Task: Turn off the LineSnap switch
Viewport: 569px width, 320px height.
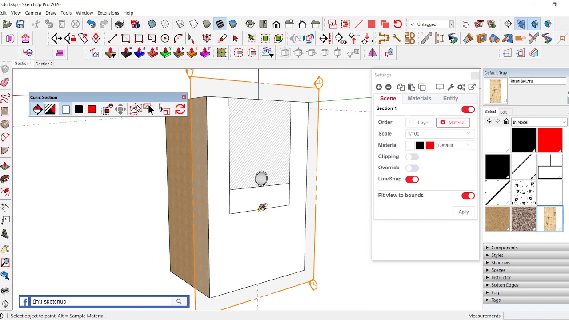Action: click(x=412, y=179)
